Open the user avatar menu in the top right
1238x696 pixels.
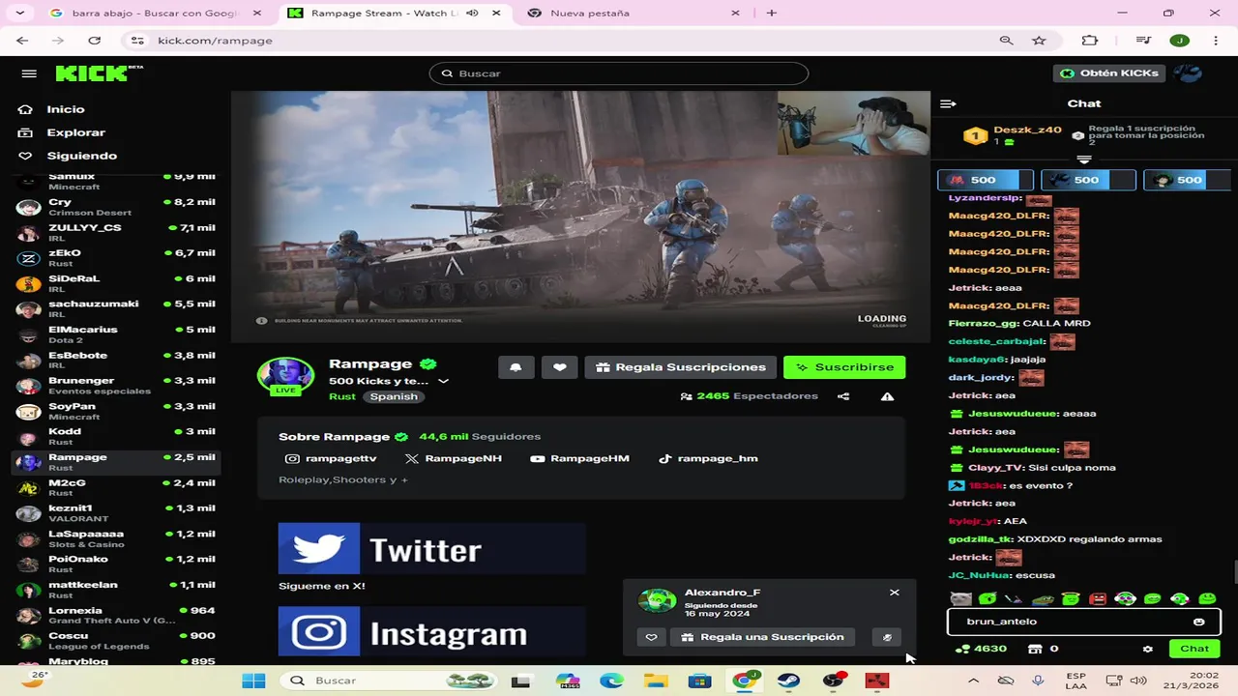(x=1188, y=73)
